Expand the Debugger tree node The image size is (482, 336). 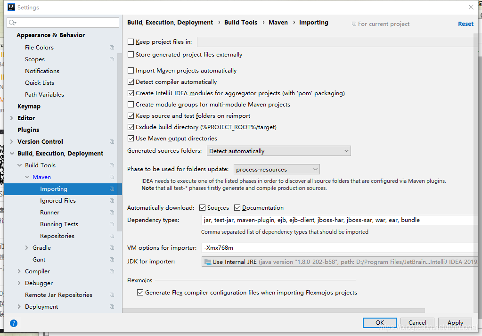click(x=19, y=283)
